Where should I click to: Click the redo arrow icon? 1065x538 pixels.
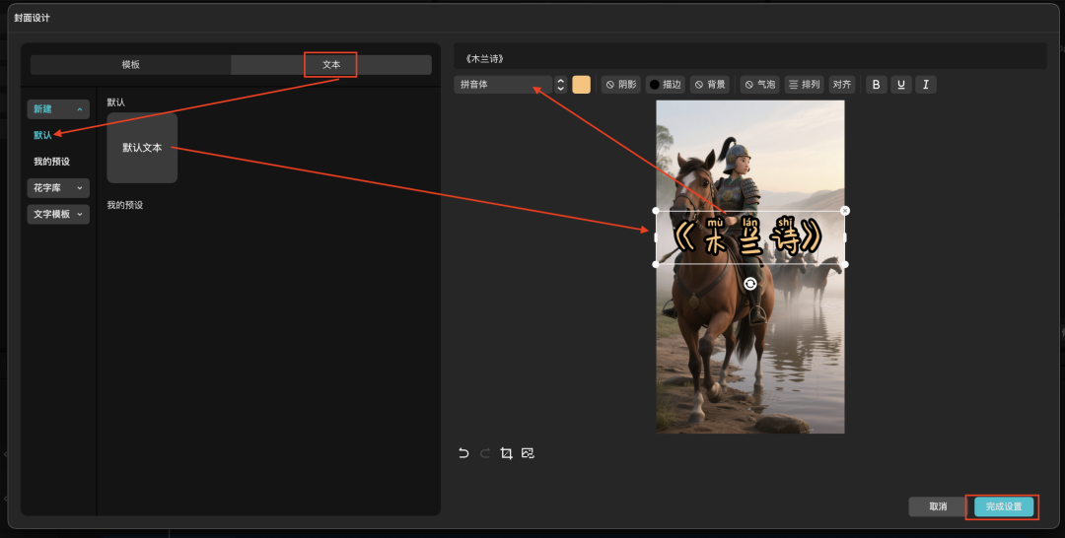click(x=485, y=453)
